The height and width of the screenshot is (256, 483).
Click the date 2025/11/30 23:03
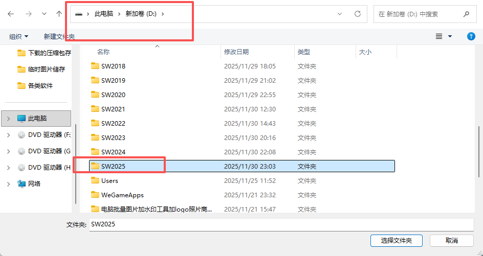click(x=250, y=167)
